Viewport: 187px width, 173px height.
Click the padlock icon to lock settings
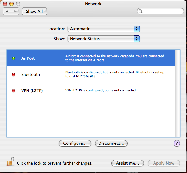(11, 161)
